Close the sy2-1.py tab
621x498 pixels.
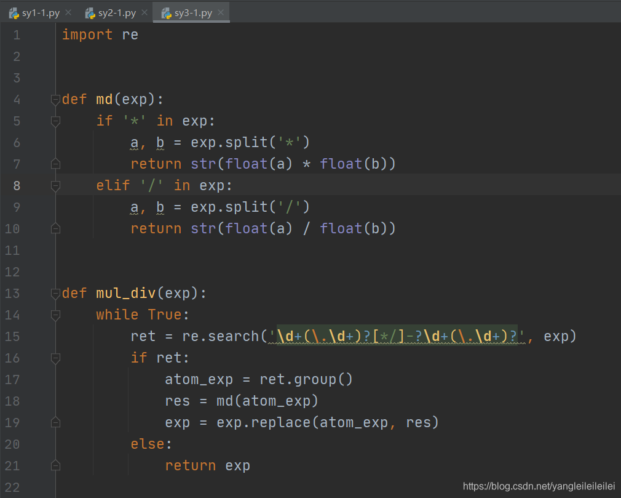coord(144,13)
